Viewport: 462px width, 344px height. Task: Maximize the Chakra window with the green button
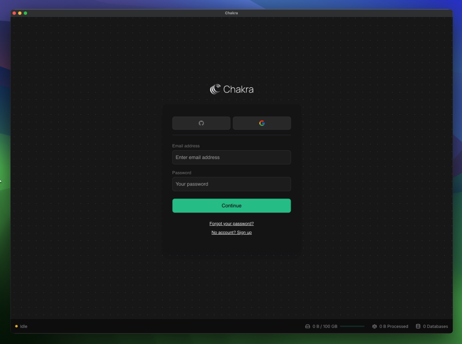(25, 13)
